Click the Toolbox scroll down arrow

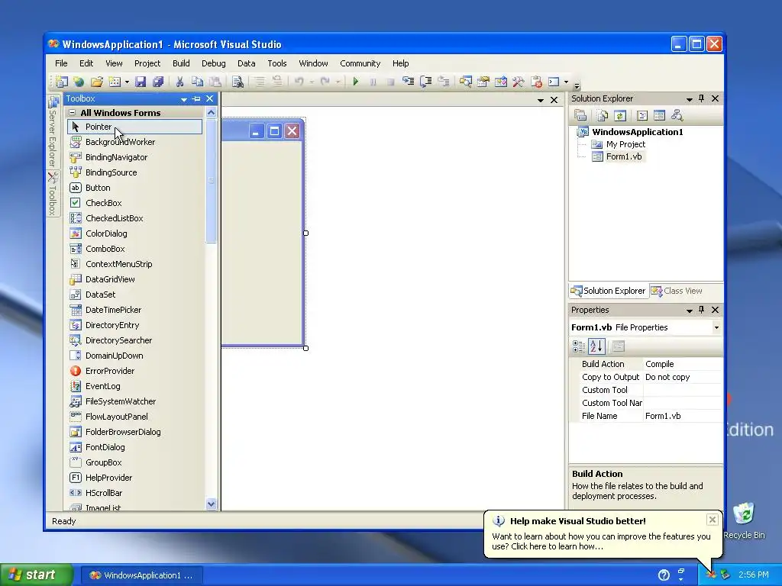(x=211, y=504)
